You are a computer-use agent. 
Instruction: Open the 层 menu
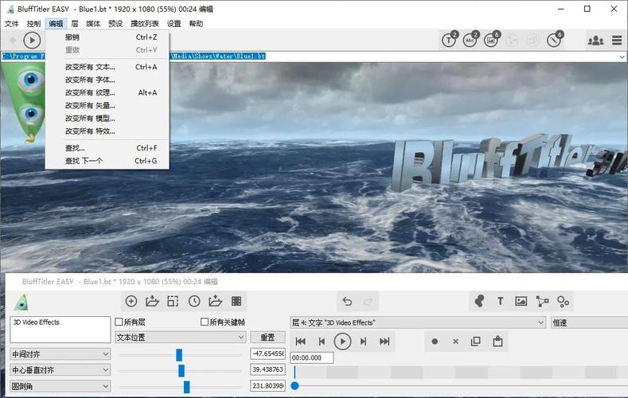[75, 24]
